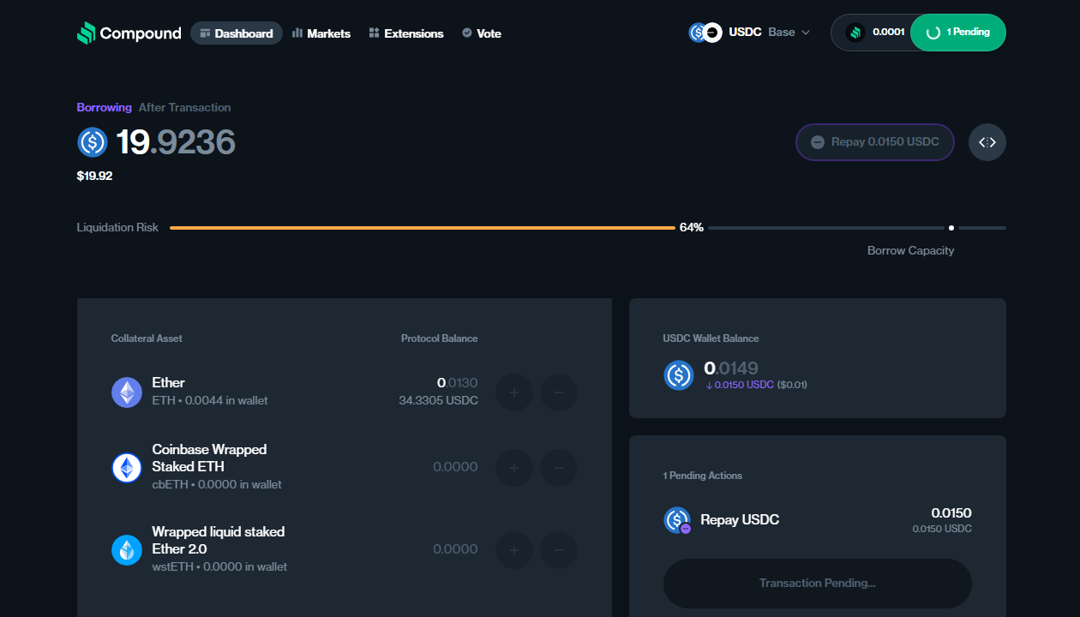Image resolution: width=1080 pixels, height=617 pixels.
Task: Click the plus button for Ether
Action: pos(514,392)
